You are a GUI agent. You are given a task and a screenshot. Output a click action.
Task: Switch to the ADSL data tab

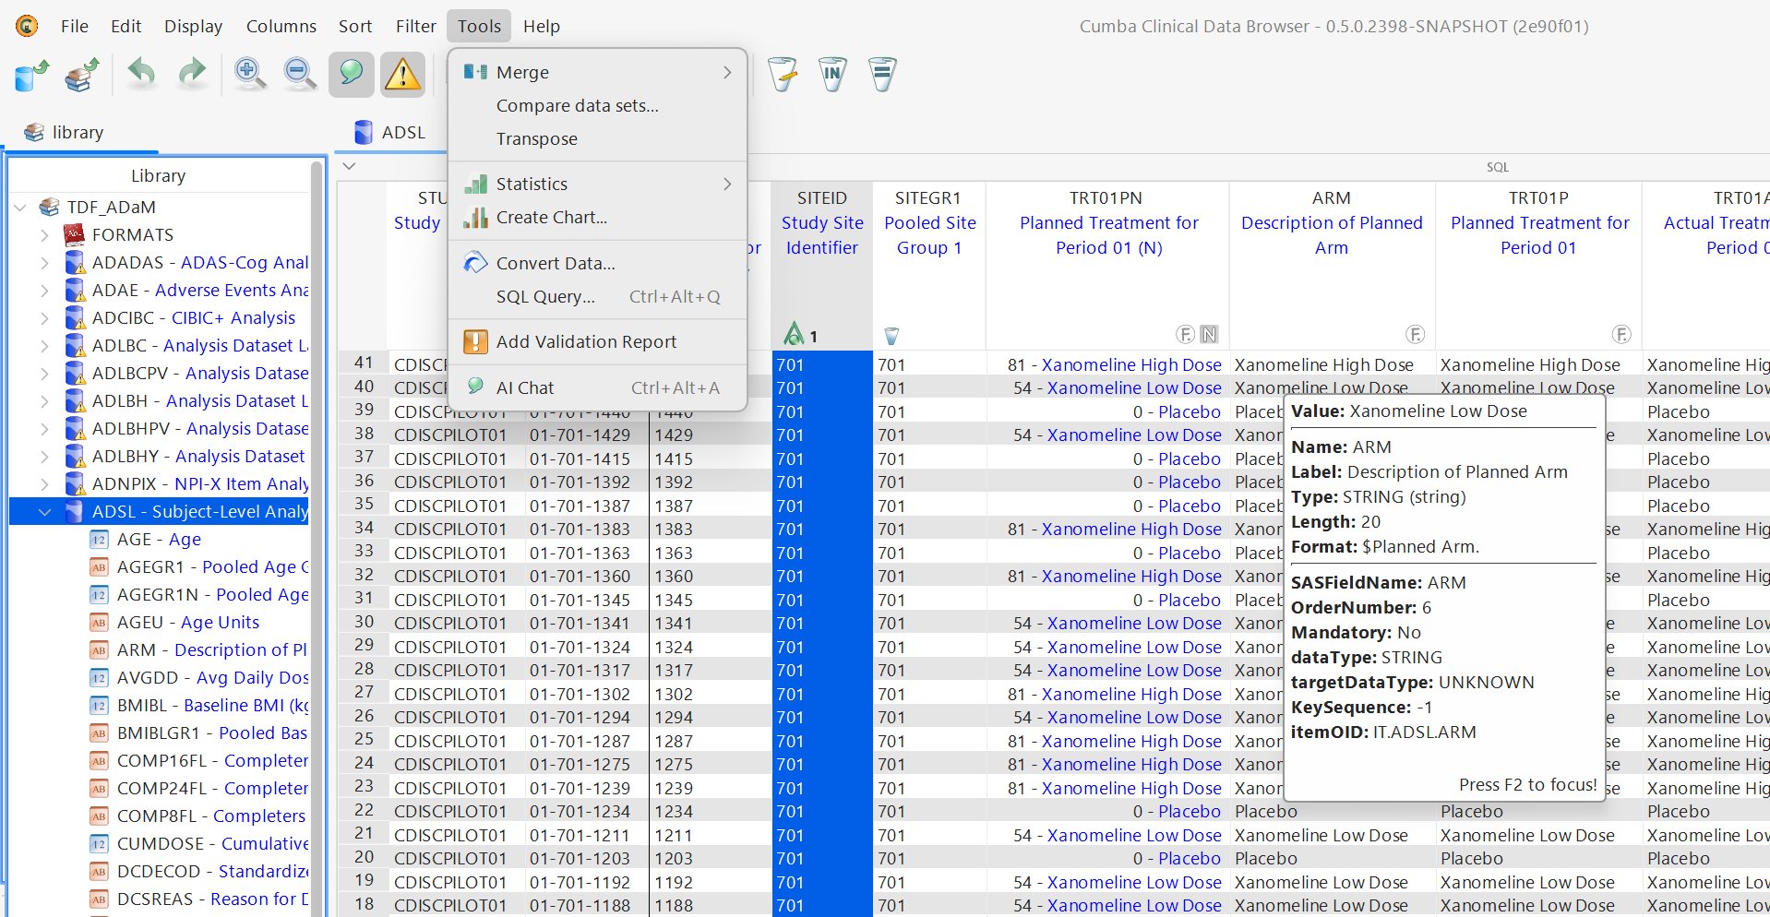[x=391, y=132]
